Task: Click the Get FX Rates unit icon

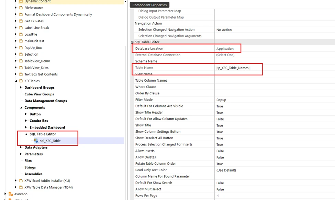Action: click(21, 21)
